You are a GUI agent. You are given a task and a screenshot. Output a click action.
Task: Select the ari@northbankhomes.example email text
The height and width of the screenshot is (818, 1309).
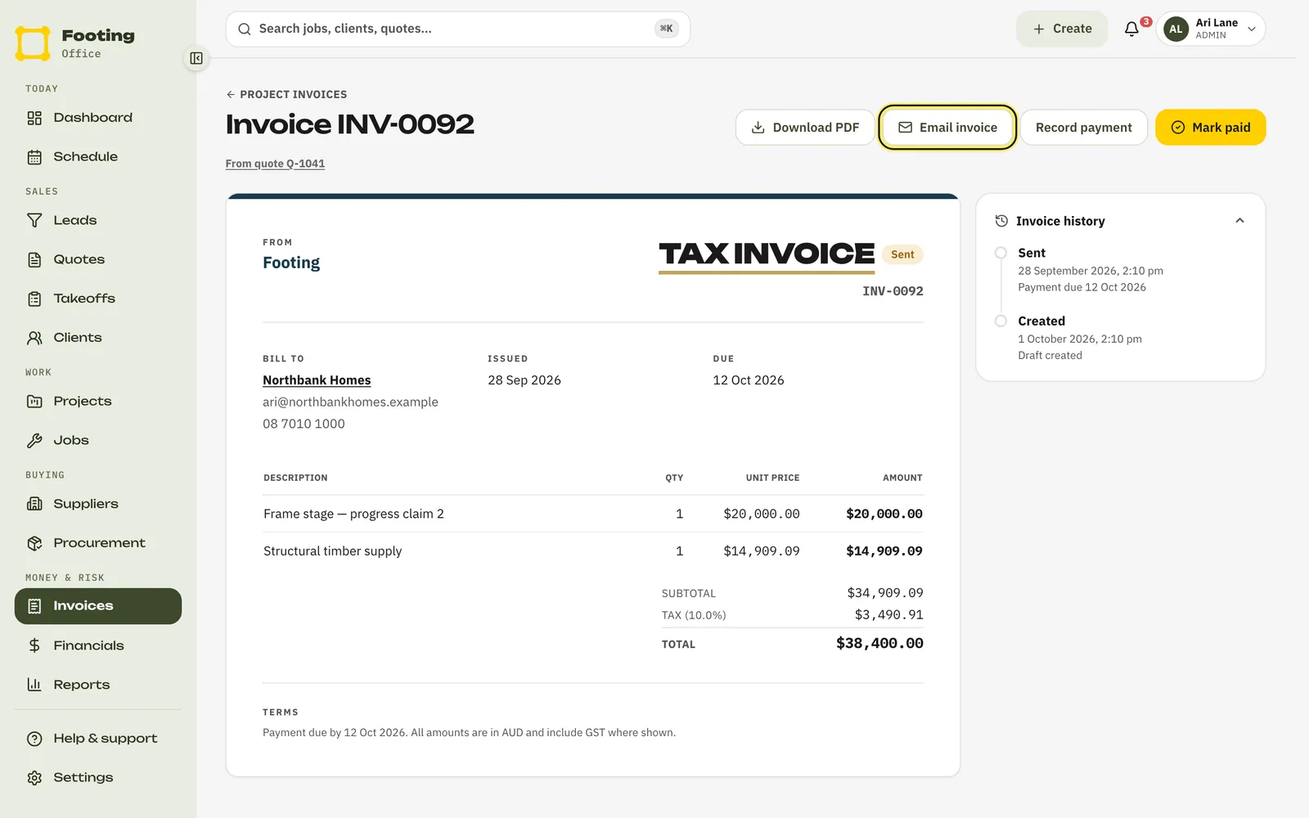click(350, 402)
